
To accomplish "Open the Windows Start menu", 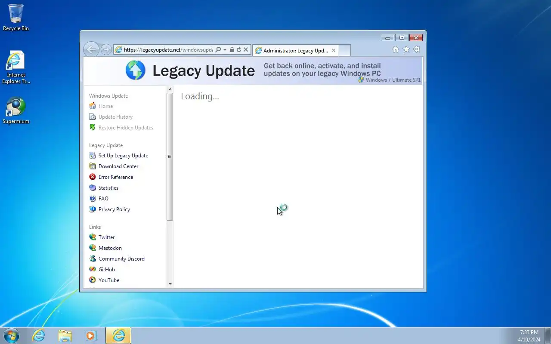I will point(12,335).
